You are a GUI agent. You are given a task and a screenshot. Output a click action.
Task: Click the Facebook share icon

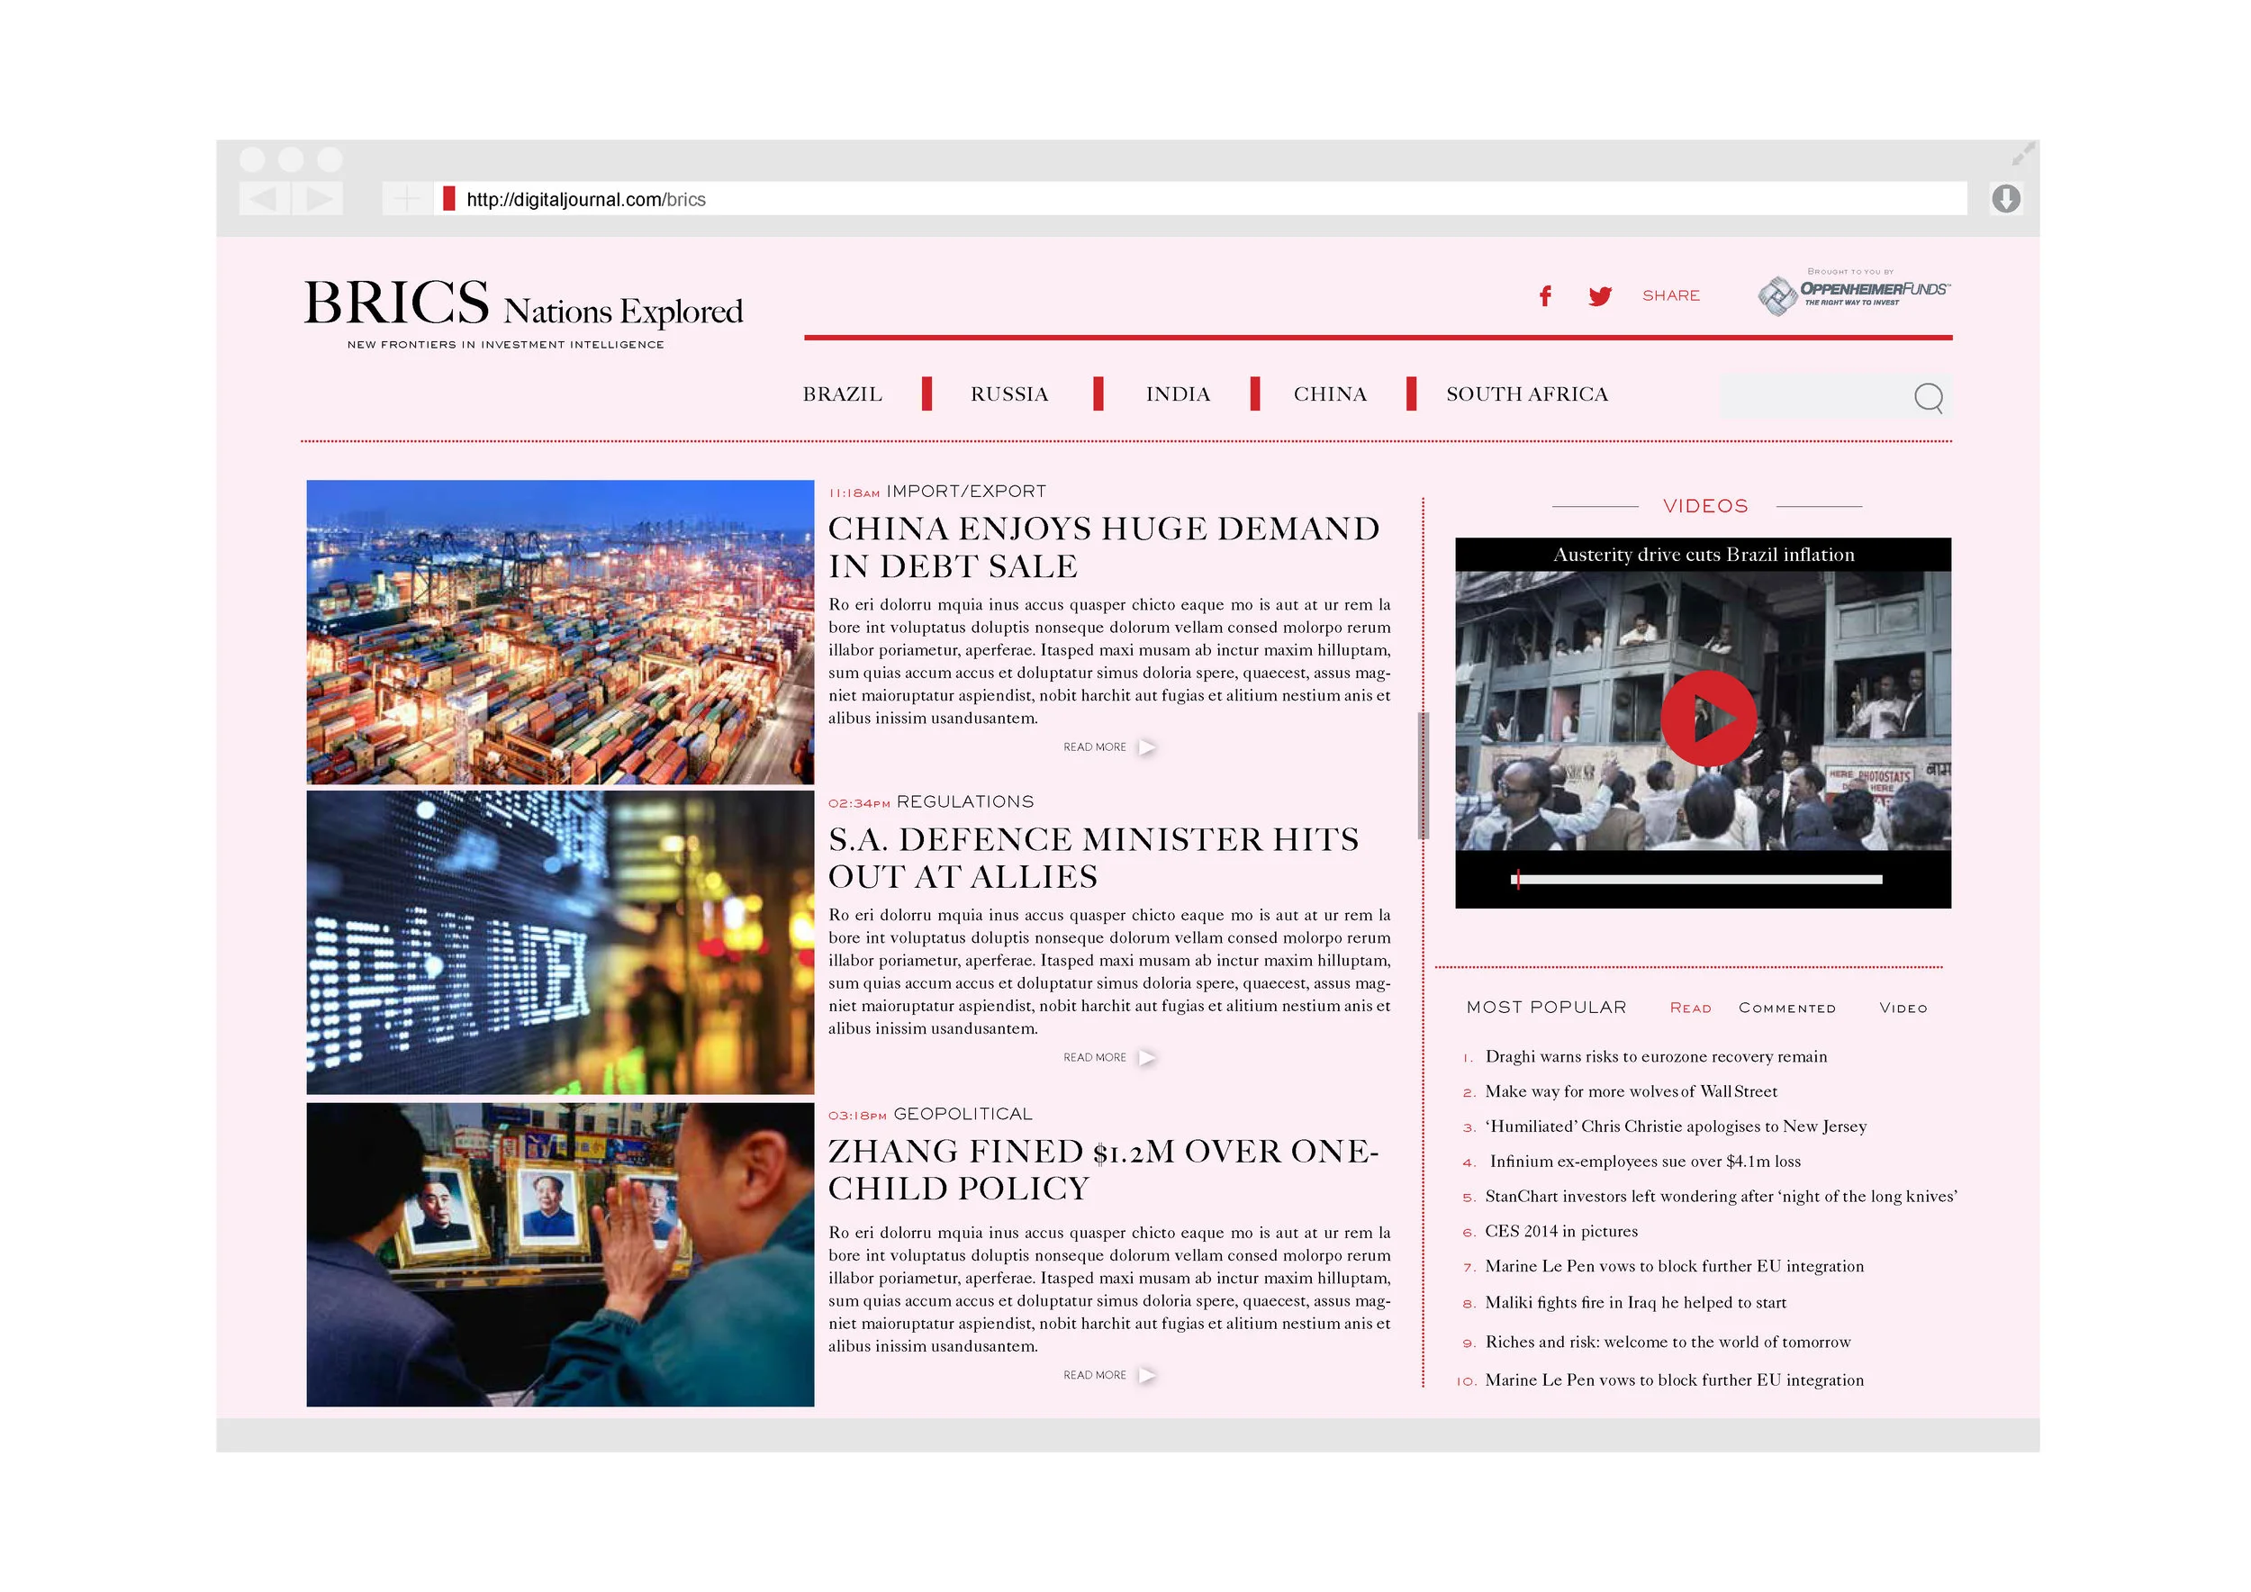point(1545,296)
